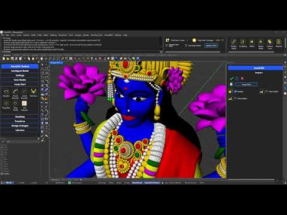The image size is (287, 215).
Task: Collapse the Jump Start section
Action: [x=20, y=84]
